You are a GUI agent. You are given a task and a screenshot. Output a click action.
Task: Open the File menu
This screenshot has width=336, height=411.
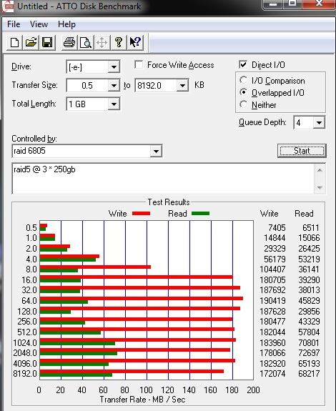pyautogui.click(x=14, y=24)
